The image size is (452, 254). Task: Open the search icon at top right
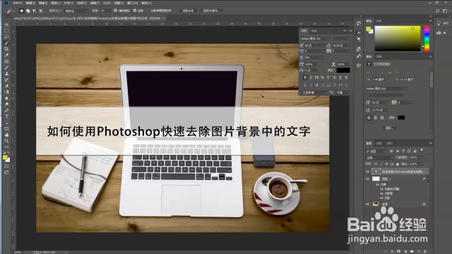(x=438, y=11)
